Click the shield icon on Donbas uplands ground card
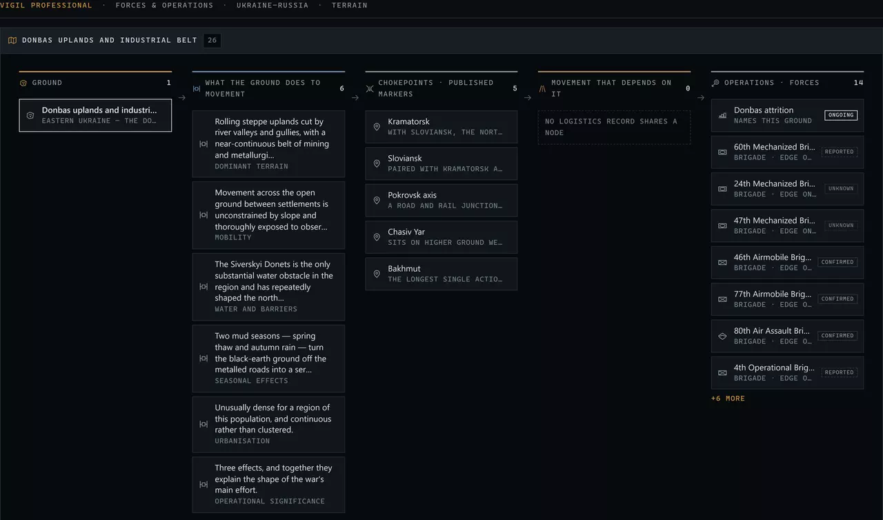 30,115
